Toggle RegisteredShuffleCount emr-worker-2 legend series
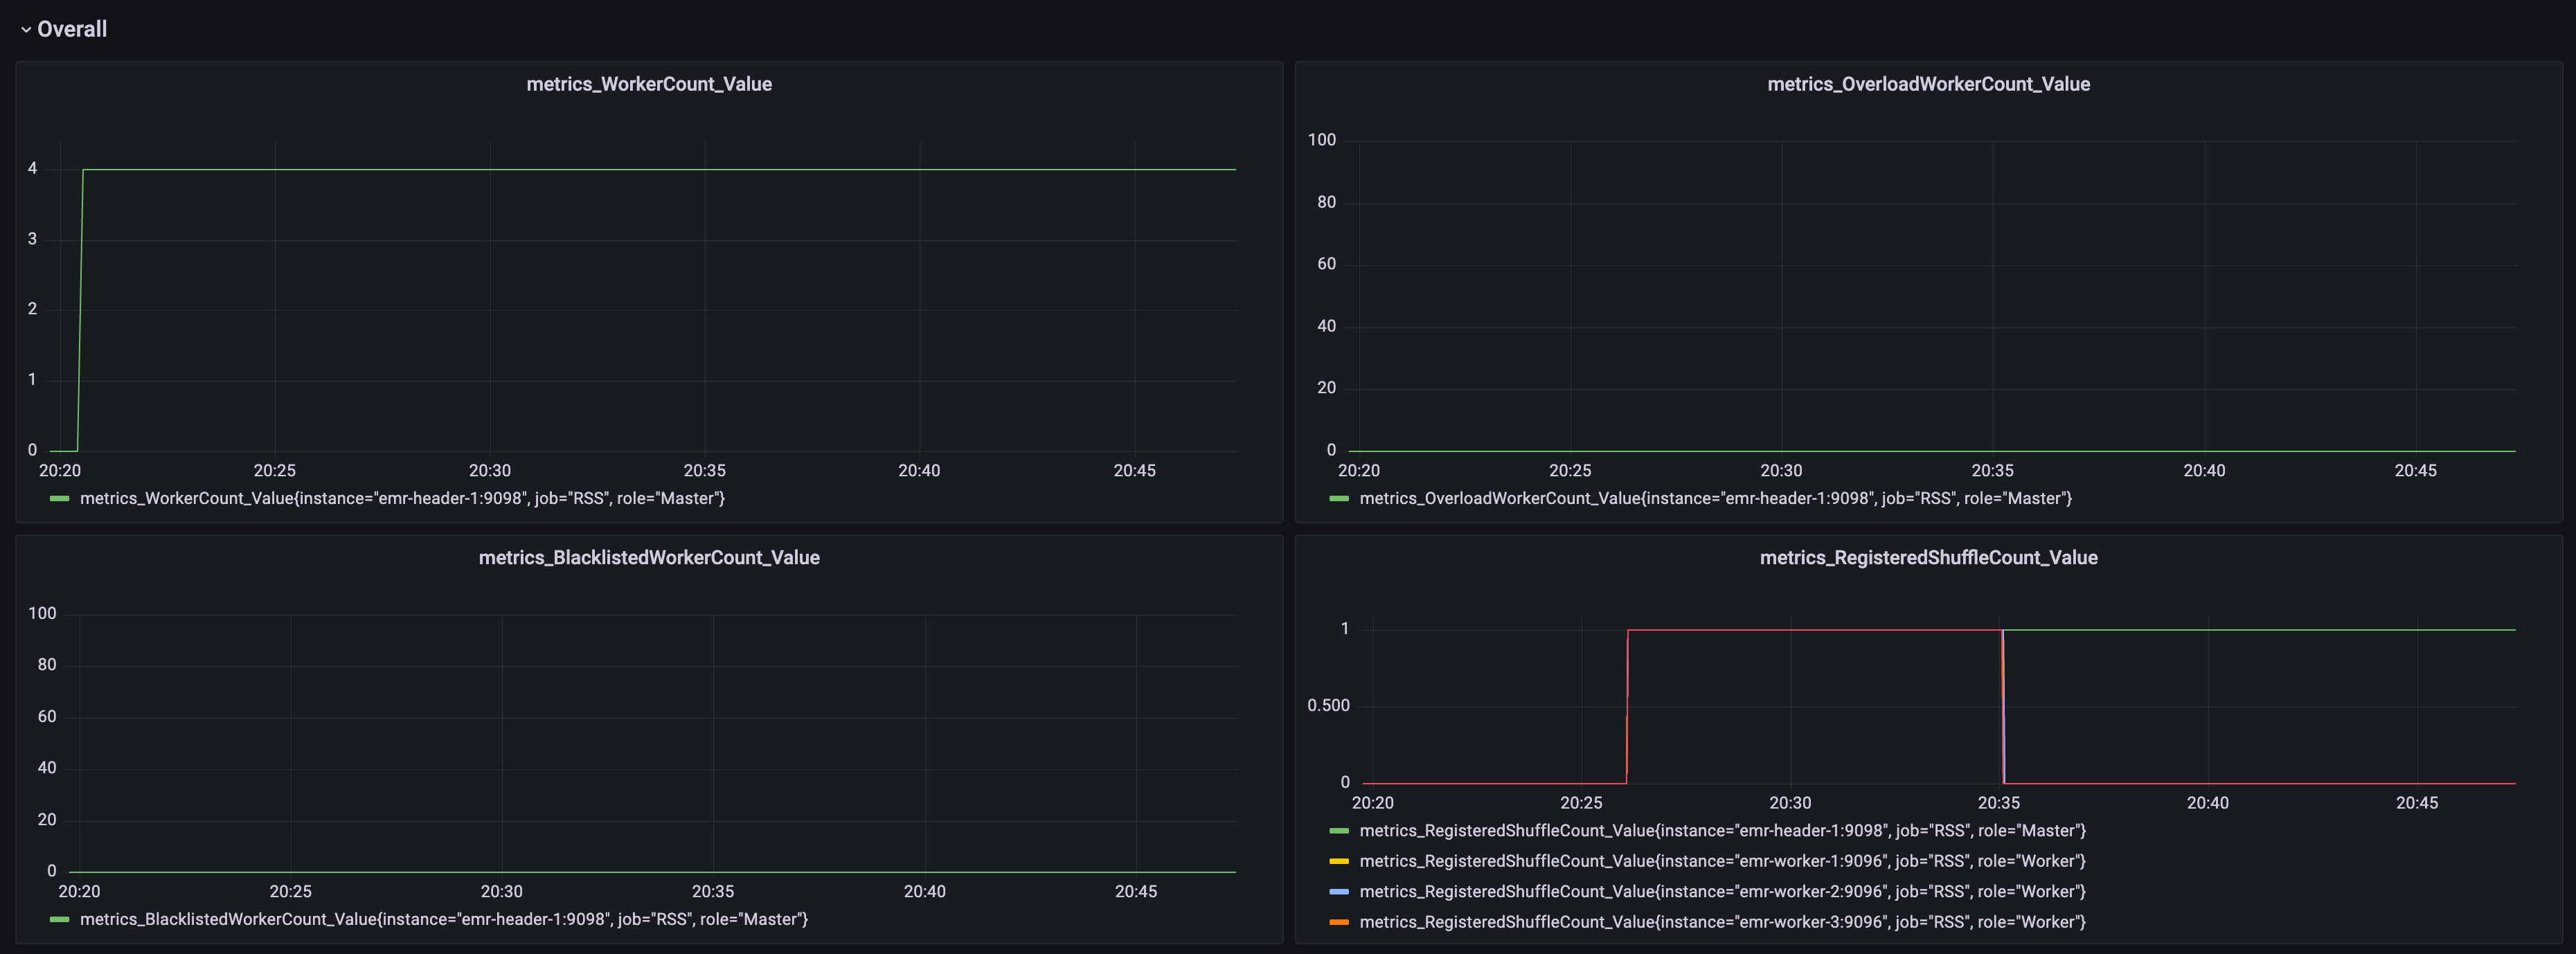 click(x=1722, y=892)
